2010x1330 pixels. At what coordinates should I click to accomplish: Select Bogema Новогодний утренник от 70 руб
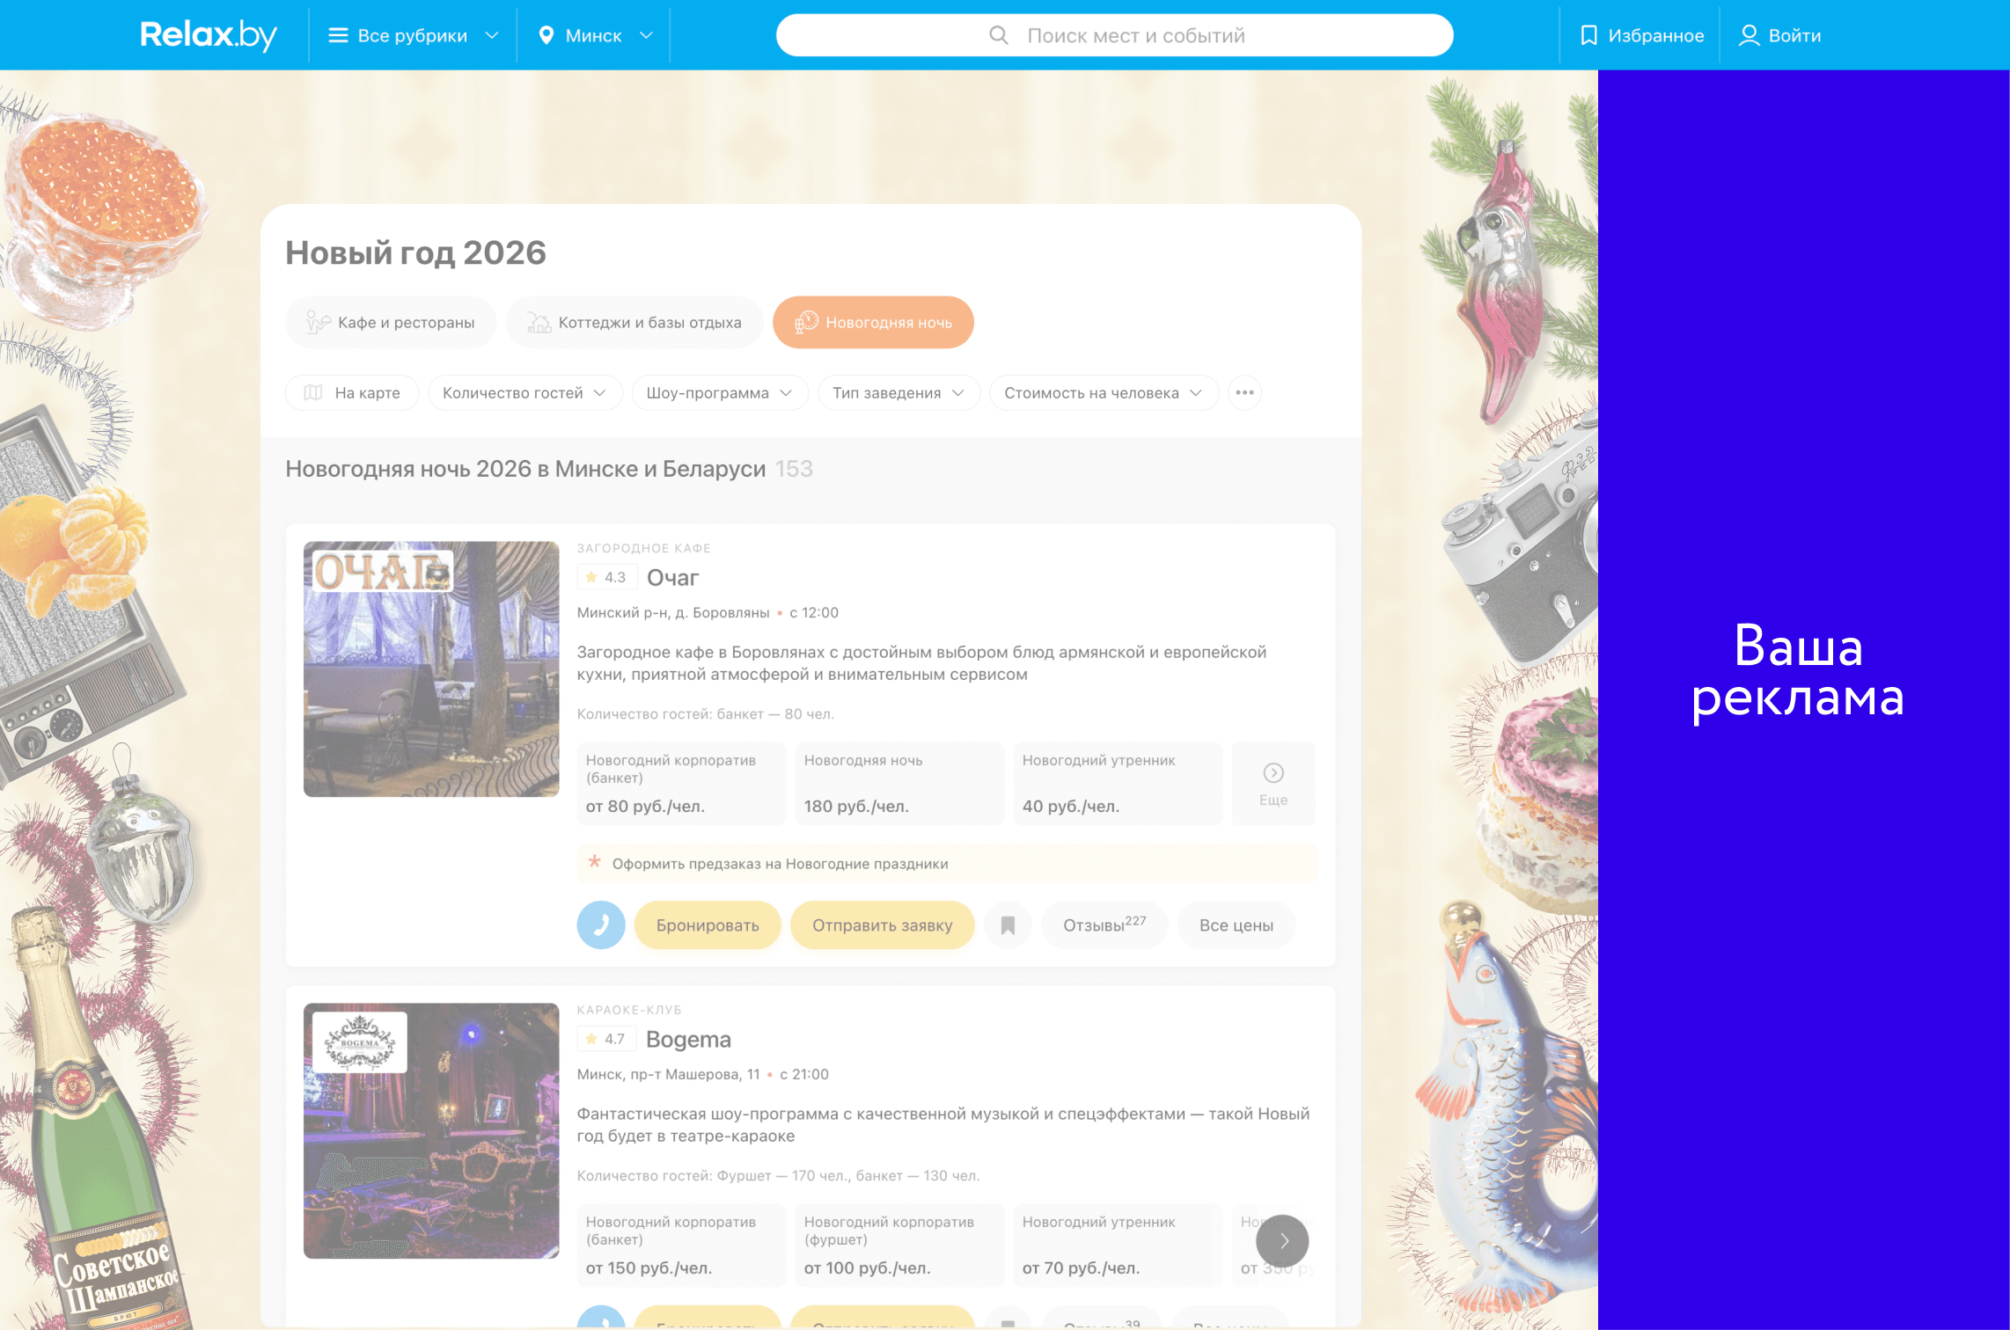click(1117, 1245)
